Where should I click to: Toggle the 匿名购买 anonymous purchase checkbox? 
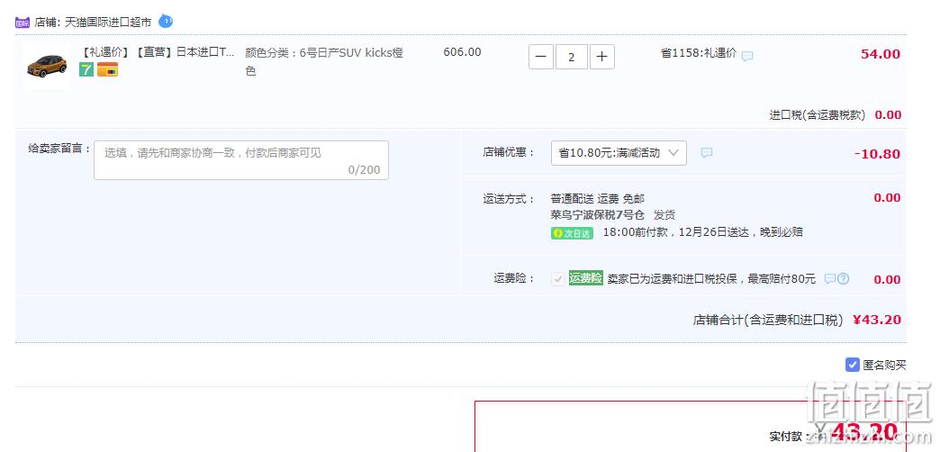[853, 365]
